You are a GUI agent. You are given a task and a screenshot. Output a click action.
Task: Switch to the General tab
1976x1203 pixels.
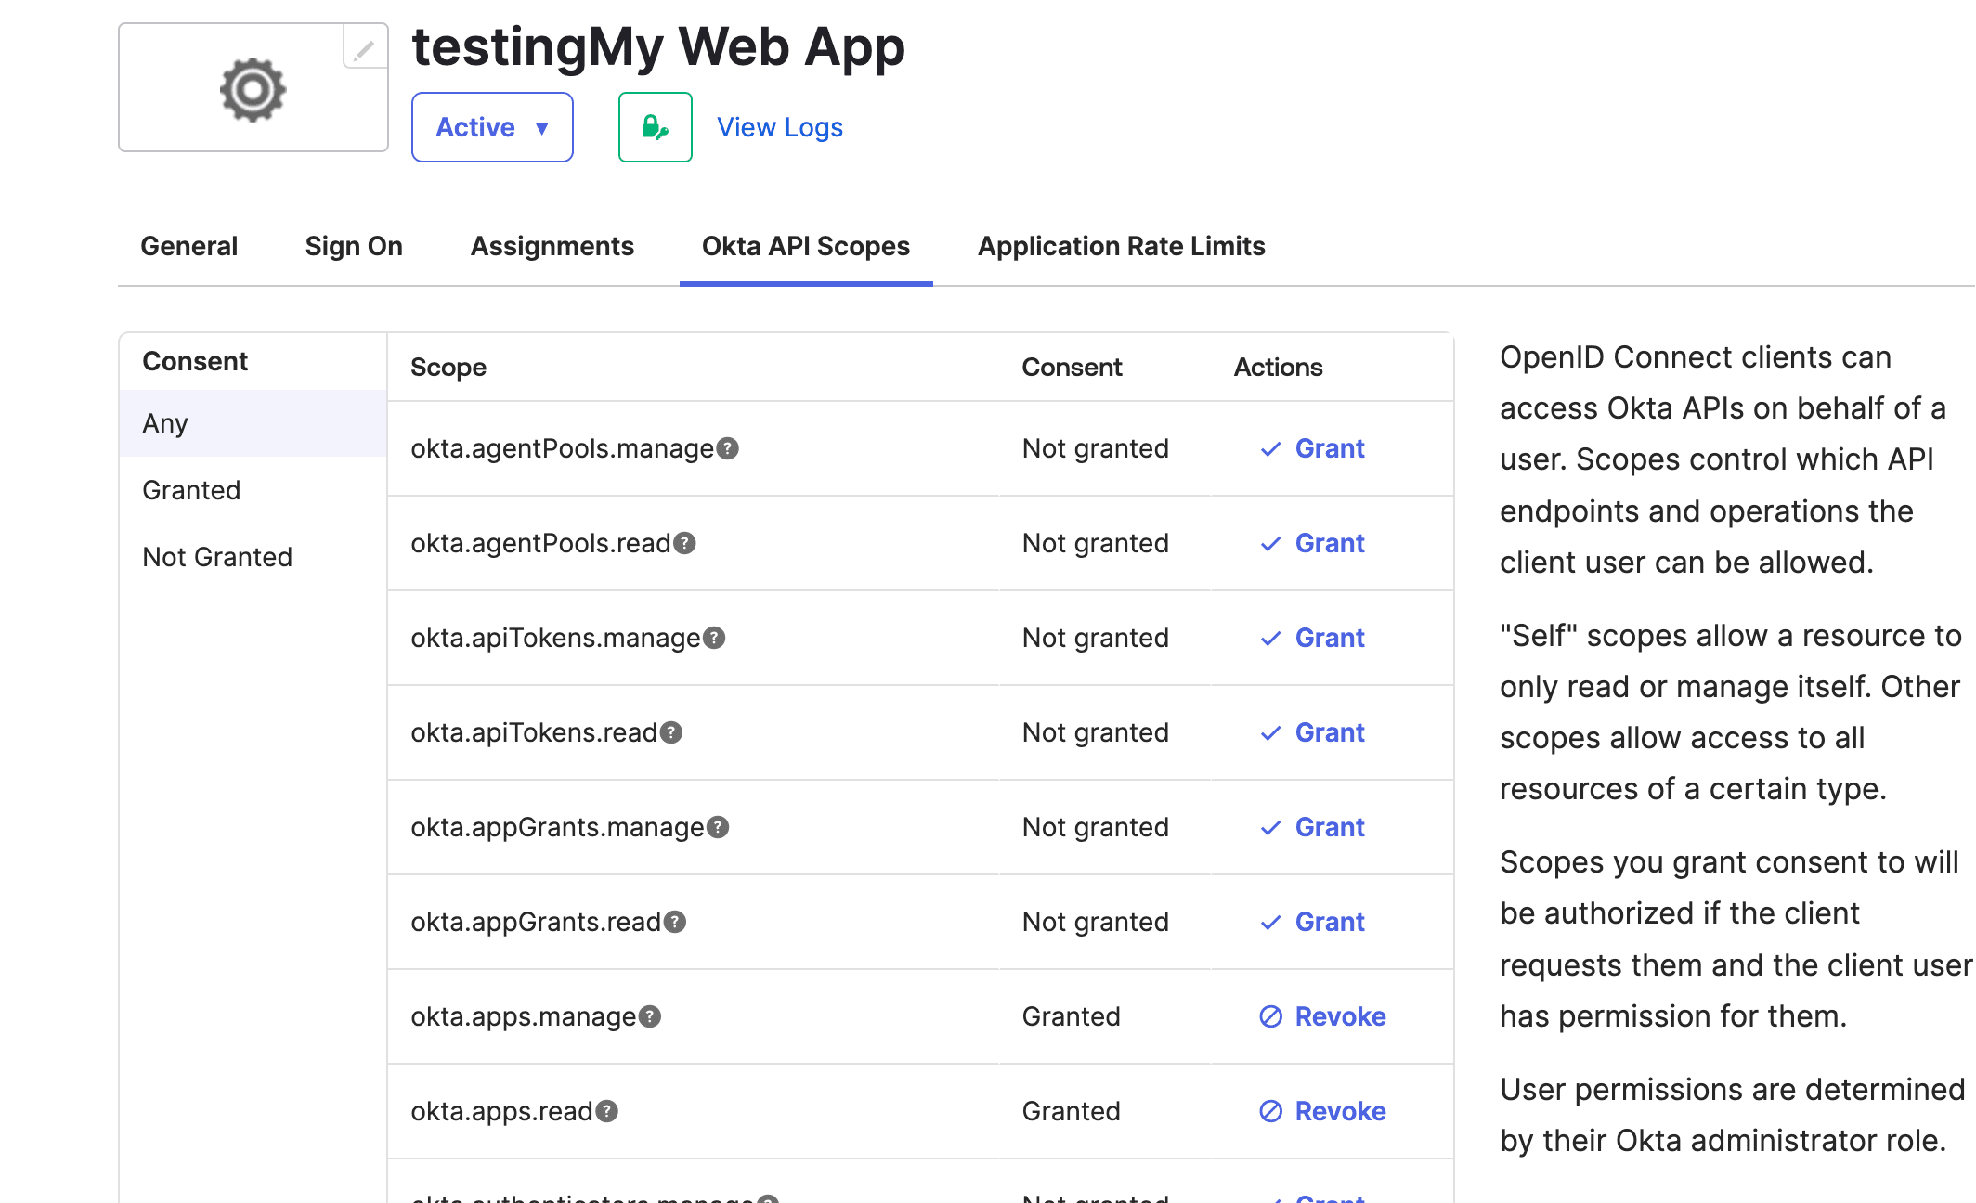[188, 246]
